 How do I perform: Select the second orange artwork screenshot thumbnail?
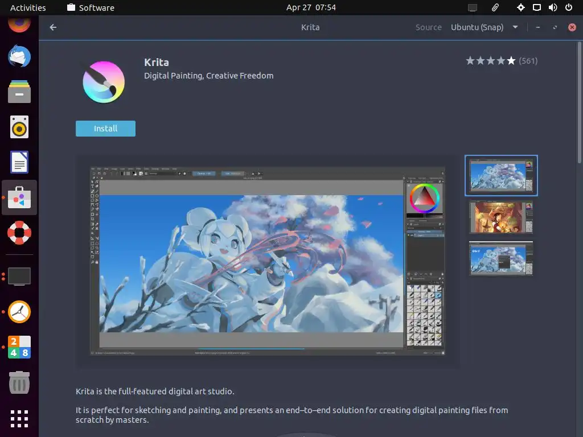coord(501,217)
